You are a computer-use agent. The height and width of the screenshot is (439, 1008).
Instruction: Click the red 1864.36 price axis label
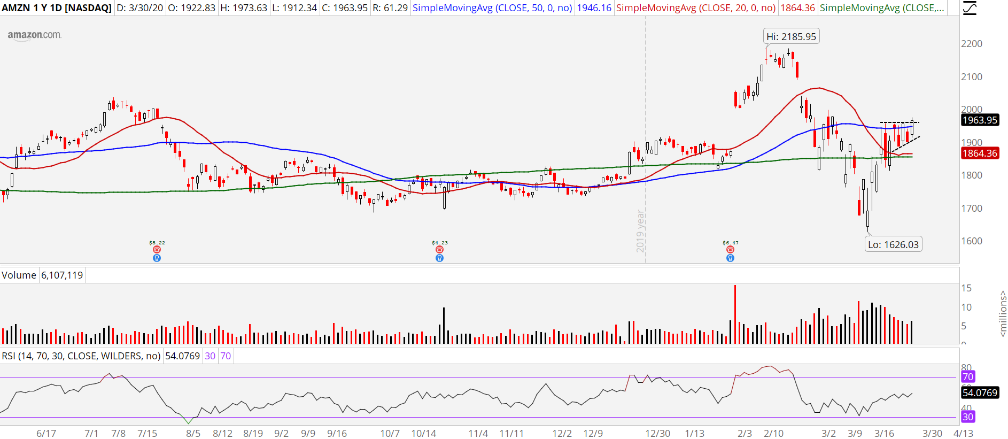(x=980, y=153)
